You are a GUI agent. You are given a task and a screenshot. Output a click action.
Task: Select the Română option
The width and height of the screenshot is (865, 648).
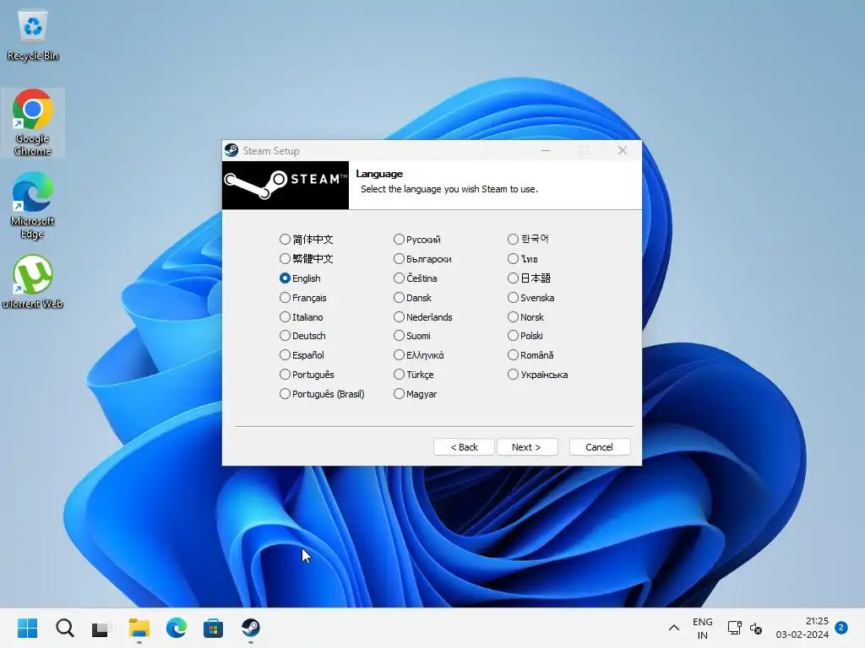pyautogui.click(x=530, y=355)
